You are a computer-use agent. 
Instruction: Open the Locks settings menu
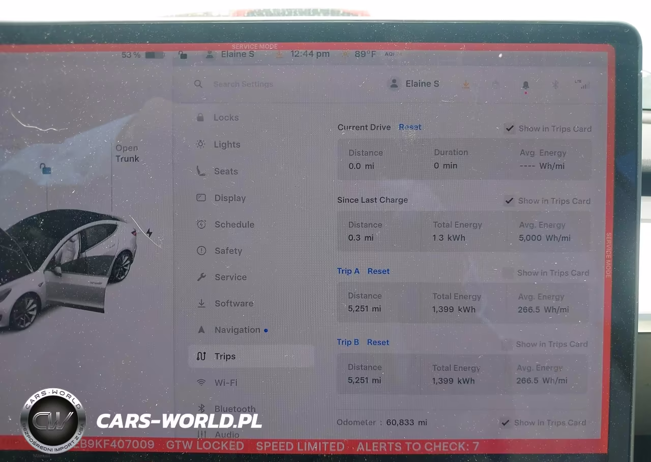[226, 118]
